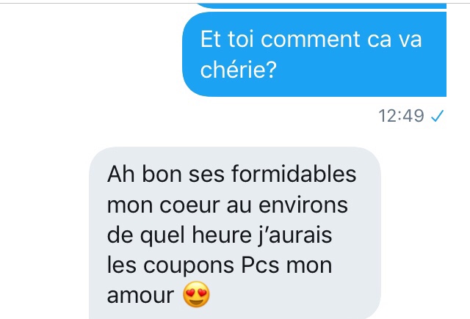Click the partially visible blue bubble at top
Viewport: 470px width, 319px height.
click(x=321, y=6)
